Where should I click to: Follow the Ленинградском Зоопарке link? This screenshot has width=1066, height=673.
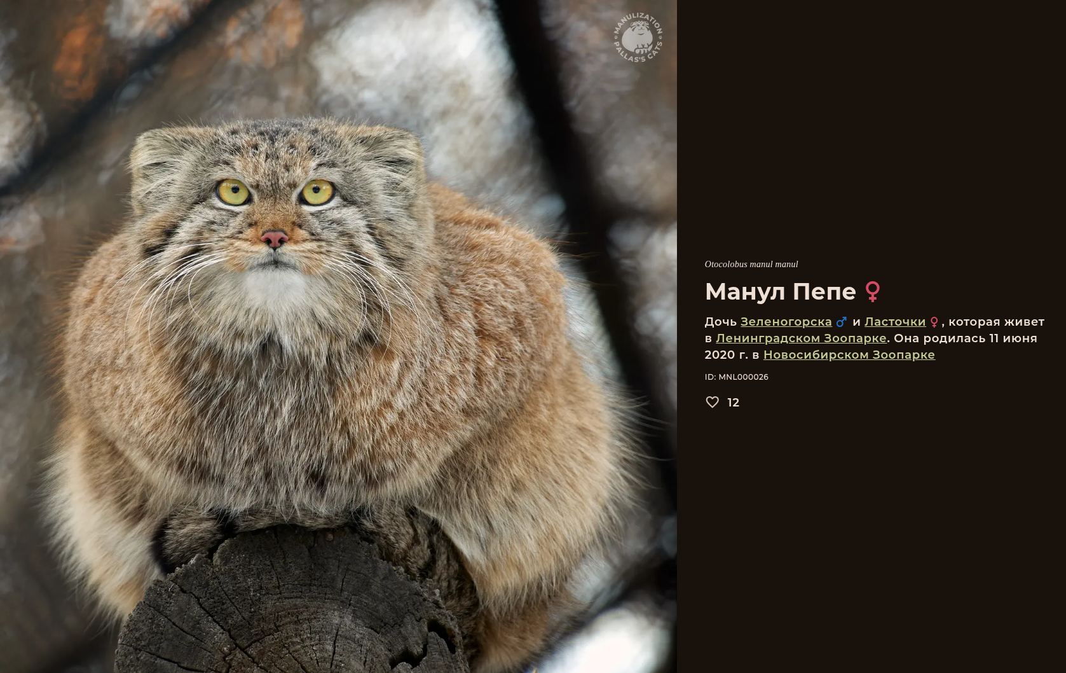pyautogui.click(x=801, y=338)
